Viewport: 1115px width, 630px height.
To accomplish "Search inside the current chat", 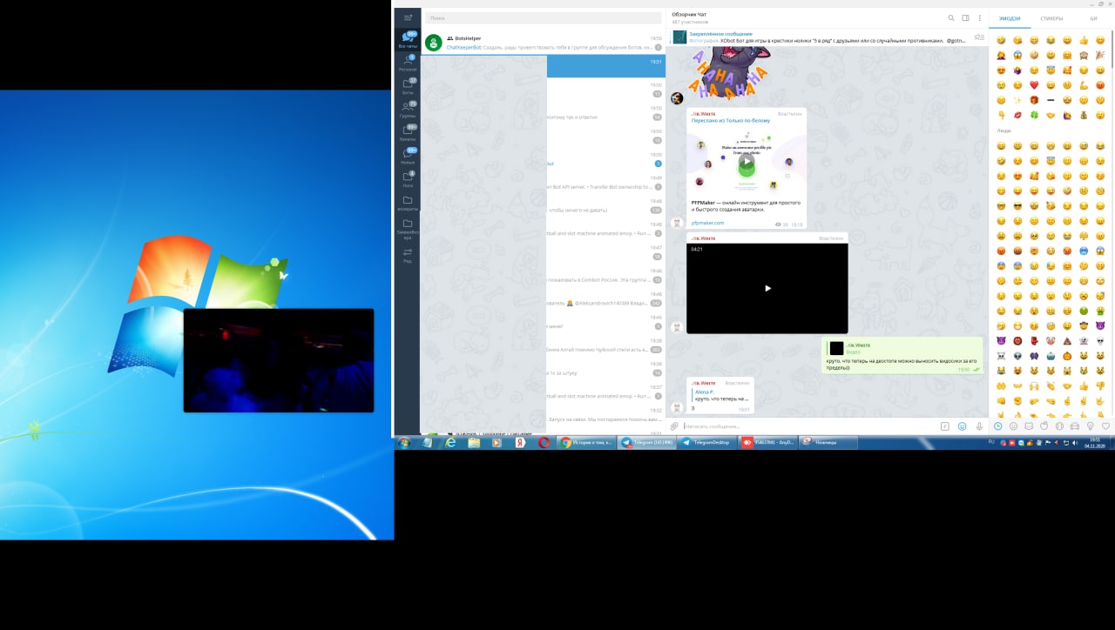I will point(951,17).
